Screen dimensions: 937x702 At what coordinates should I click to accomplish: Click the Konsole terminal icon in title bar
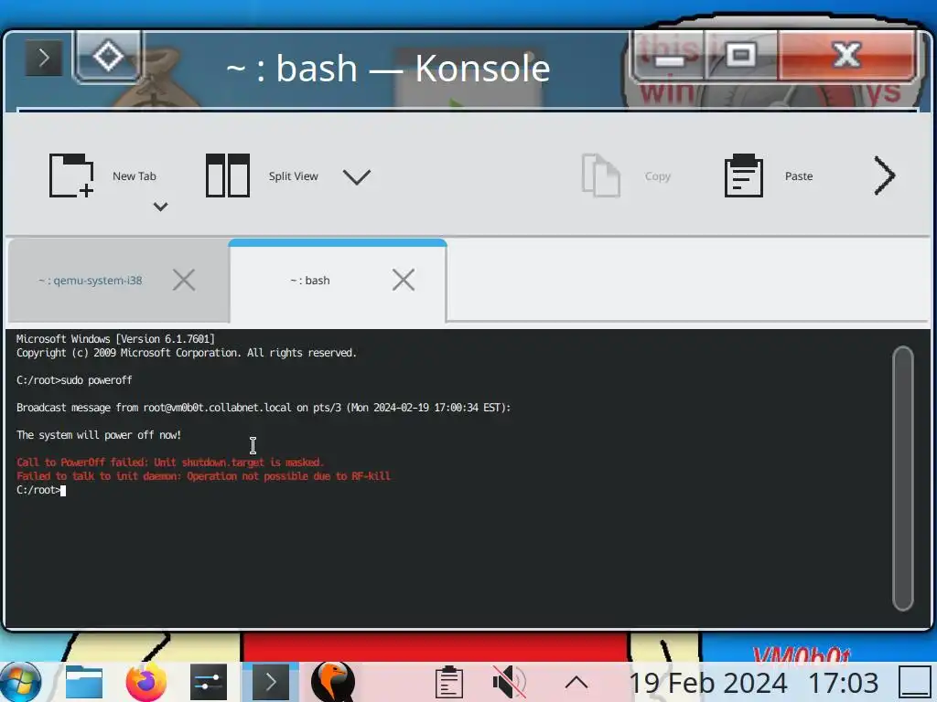point(44,58)
